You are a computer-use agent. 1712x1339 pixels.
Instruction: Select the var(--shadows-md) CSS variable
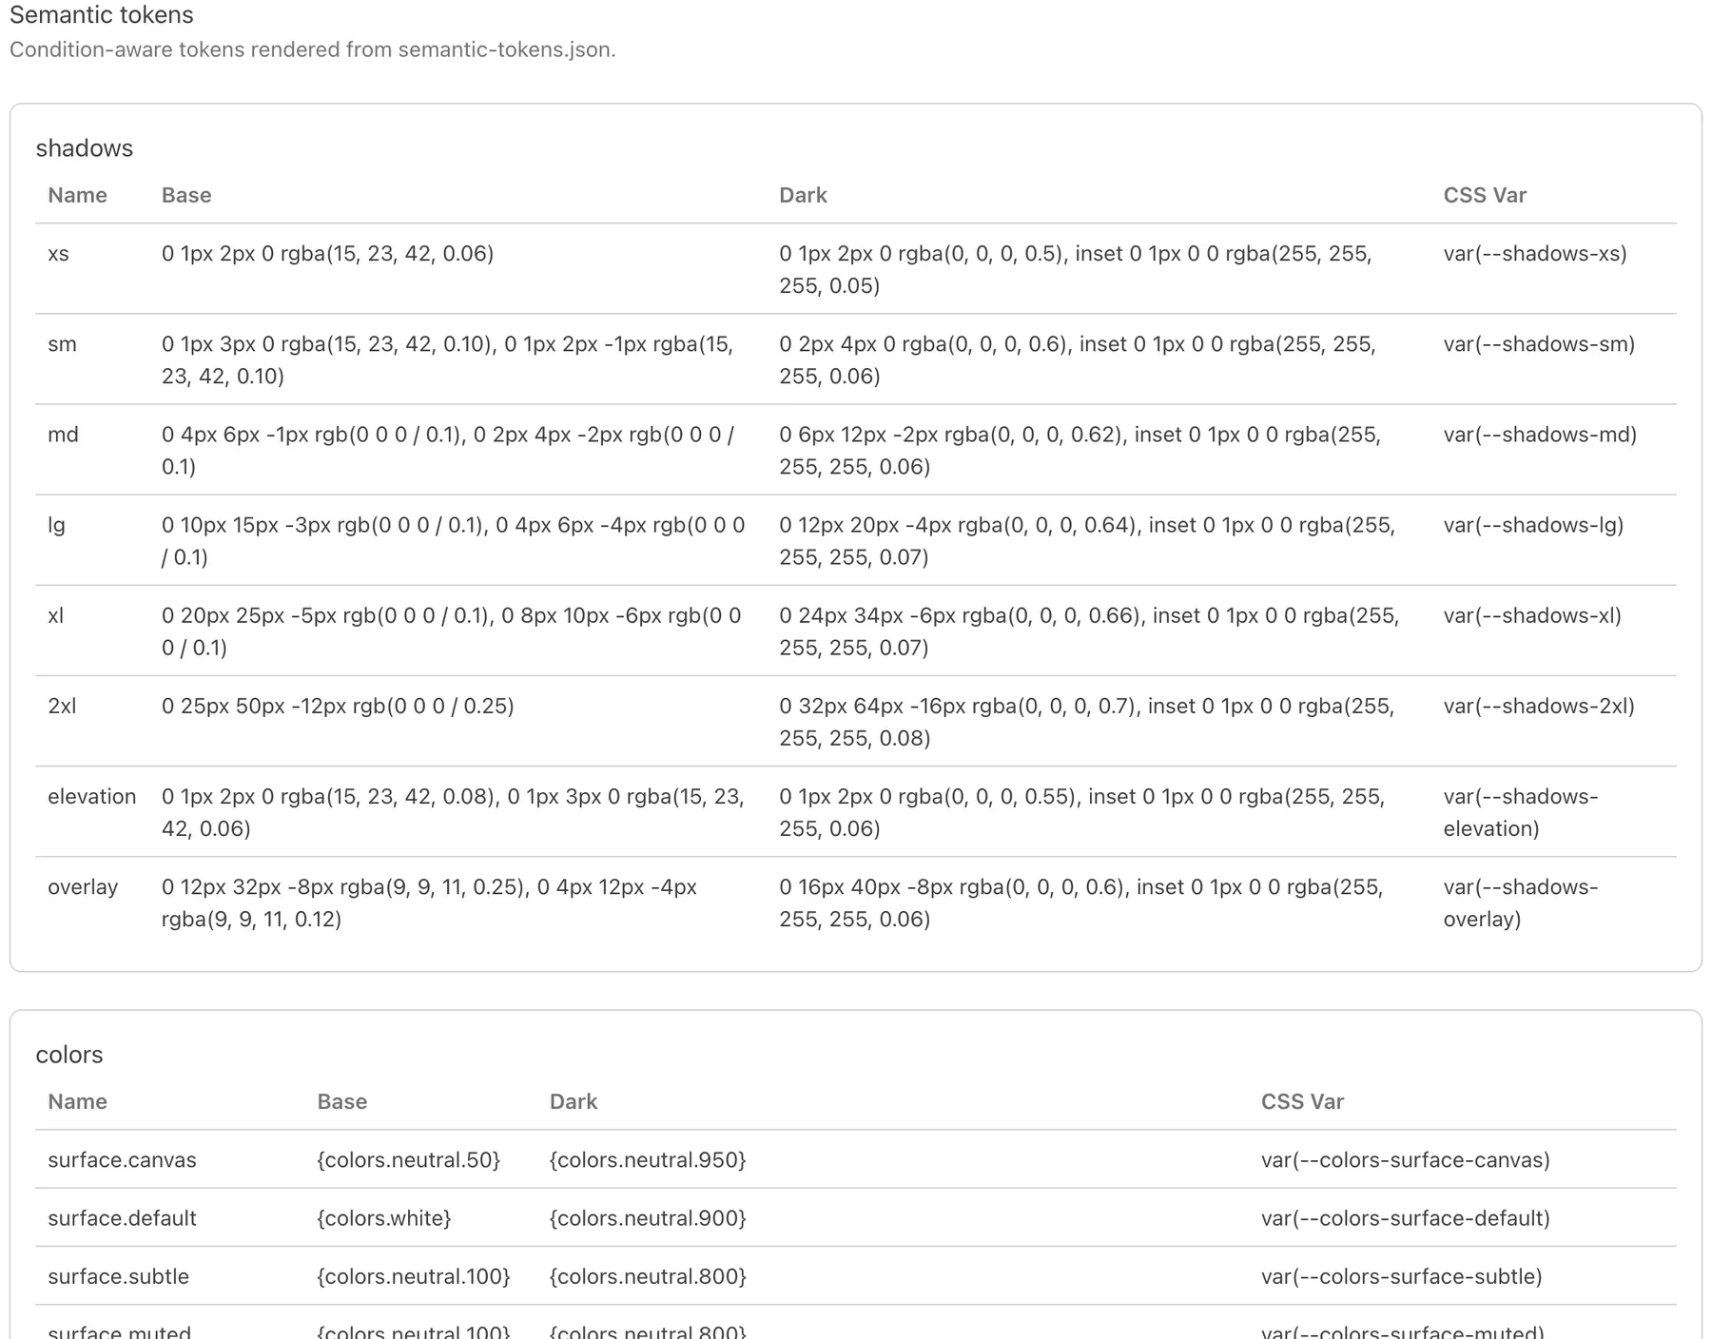tap(1540, 435)
